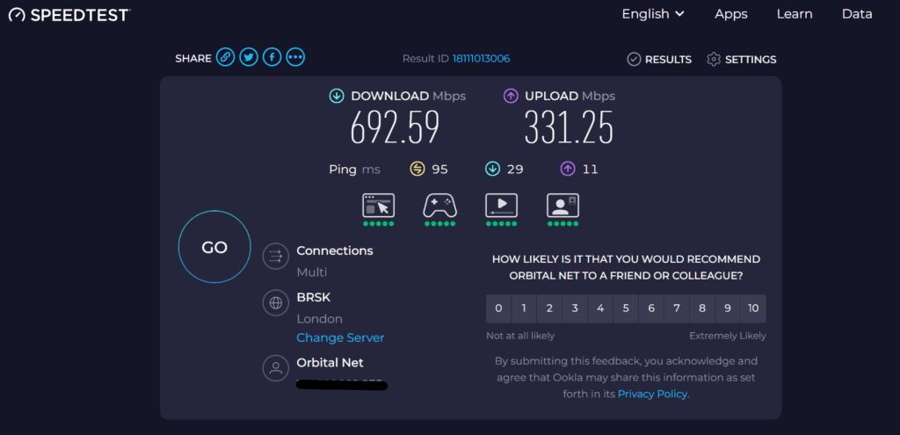Open the English language dropdown
This screenshot has height=435, width=900.
653,14
